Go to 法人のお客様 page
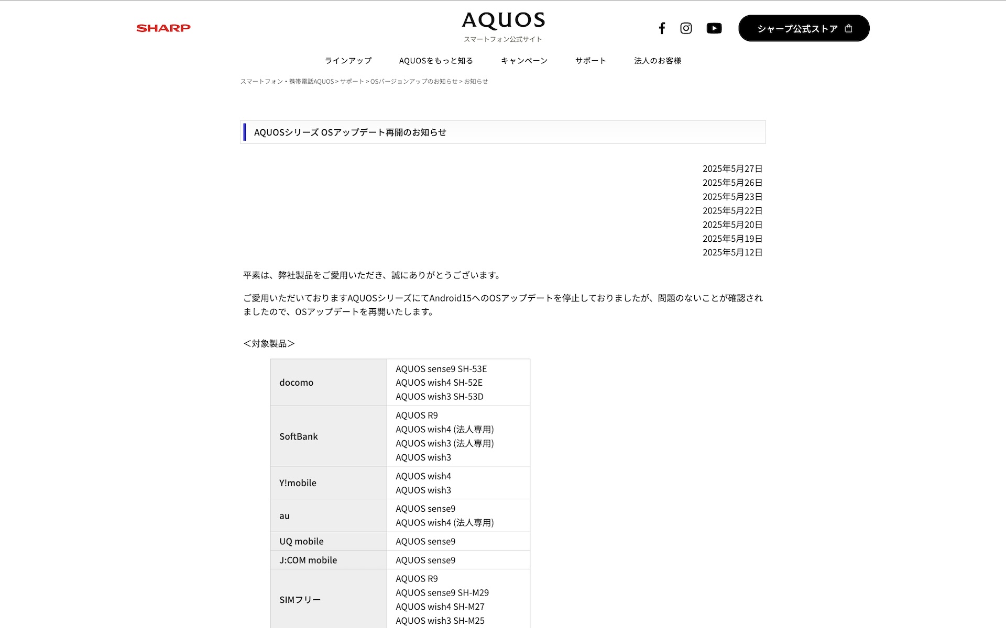The height and width of the screenshot is (628, 1006). [658, 61]
